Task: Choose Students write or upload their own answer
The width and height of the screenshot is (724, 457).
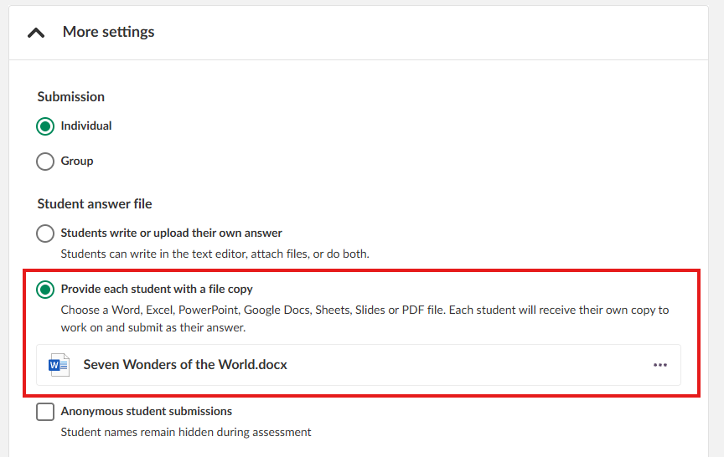Action: [45, 234]
